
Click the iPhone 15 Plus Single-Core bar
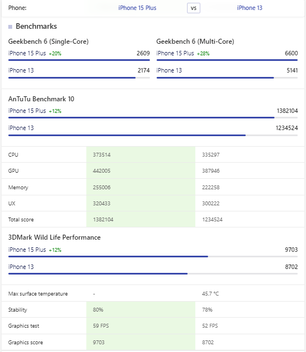[79, 60]
